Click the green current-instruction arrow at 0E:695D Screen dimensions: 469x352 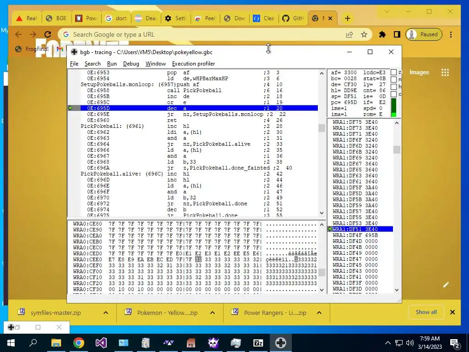[x=71, y=108]
